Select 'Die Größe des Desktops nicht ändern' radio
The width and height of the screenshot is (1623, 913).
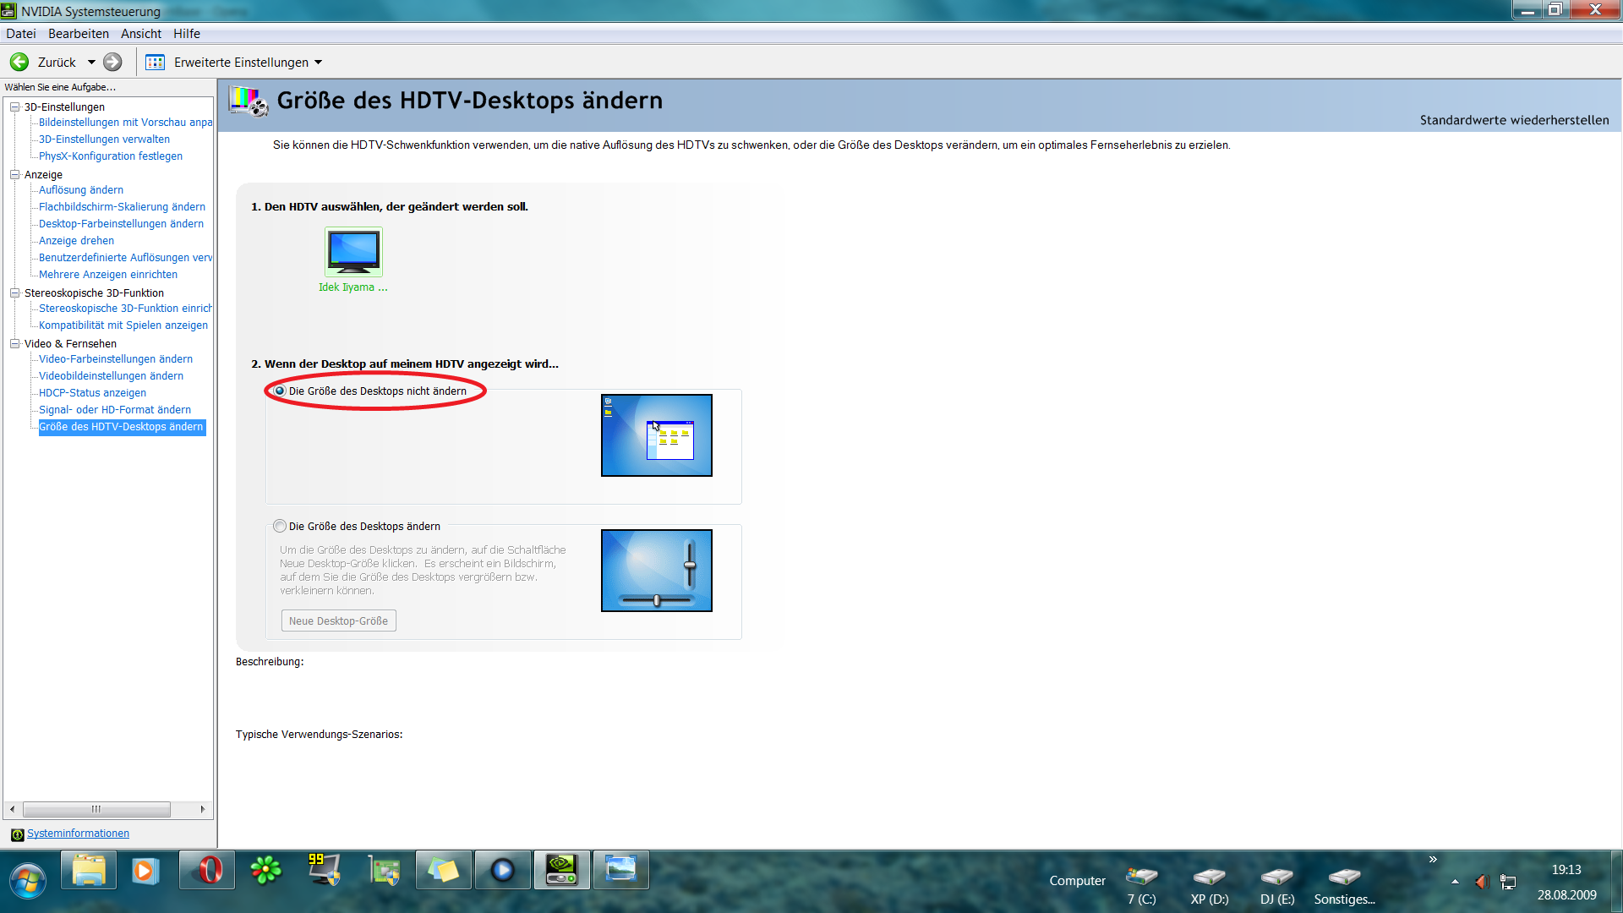(x=280, y=391)
